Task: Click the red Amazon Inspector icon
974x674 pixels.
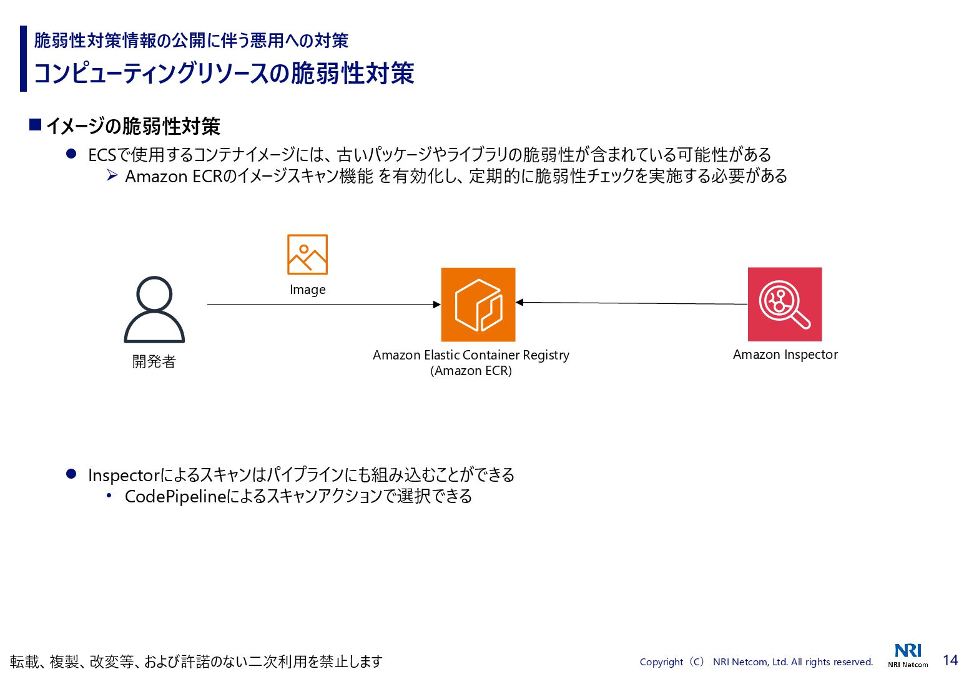Action: (x=785, y=305)
